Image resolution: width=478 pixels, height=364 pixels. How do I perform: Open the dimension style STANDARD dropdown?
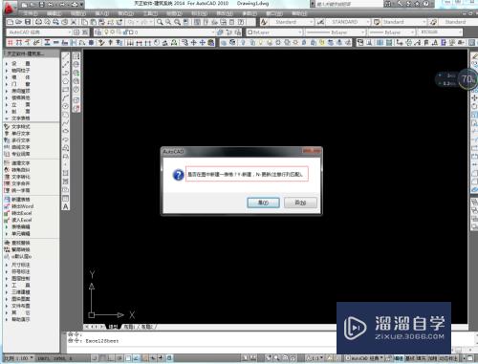pos(348,22)
